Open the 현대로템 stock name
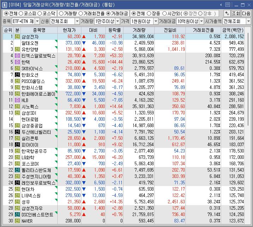Screen dimensions: 253x227 (30, 119)
